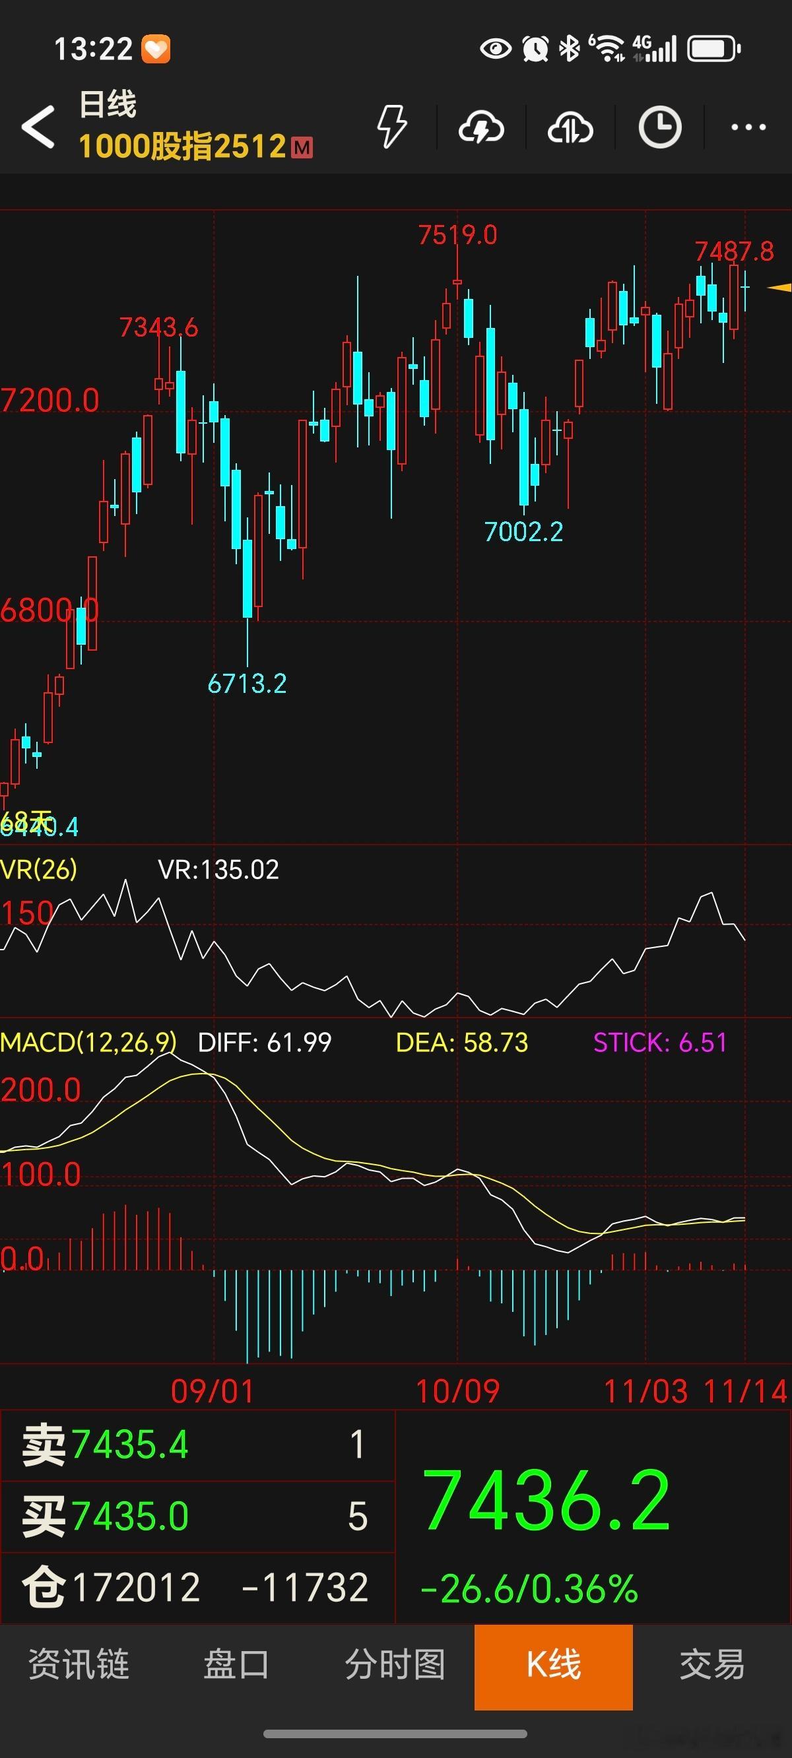Tap the DEA: 58.73 value
Image resolution: width=792 pixels, height=1758 pixels.
[462, 1042]
